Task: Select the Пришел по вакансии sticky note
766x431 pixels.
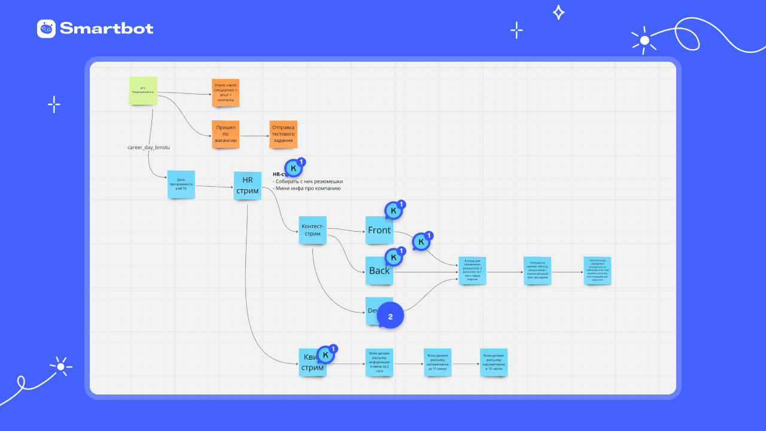Action: (x=226, y=135)
